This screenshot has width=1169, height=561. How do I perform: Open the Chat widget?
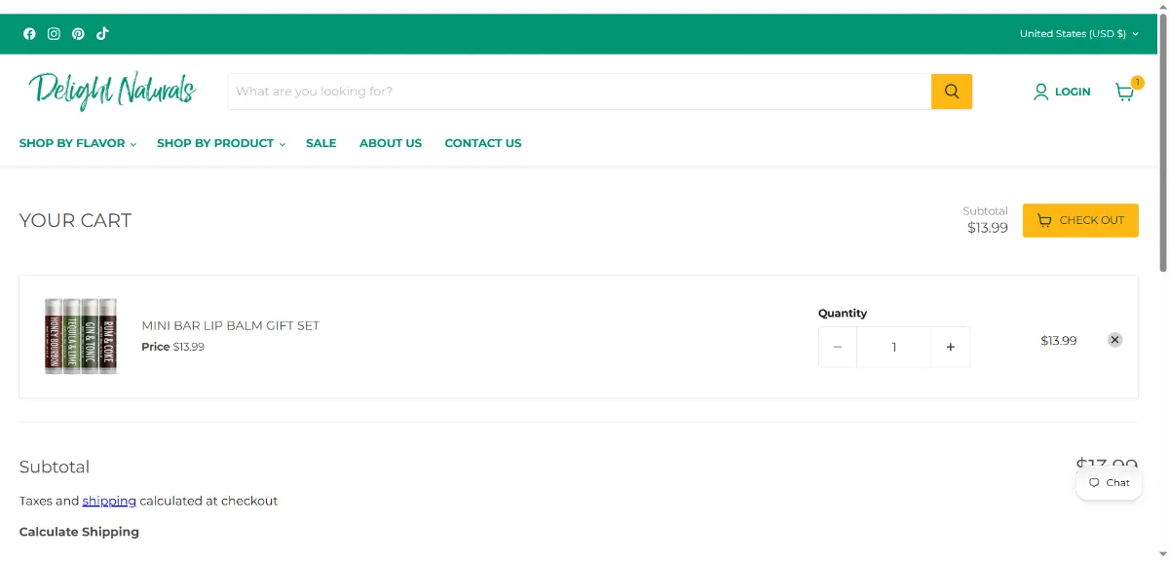pyautogui.click(x=1109, y=482)
